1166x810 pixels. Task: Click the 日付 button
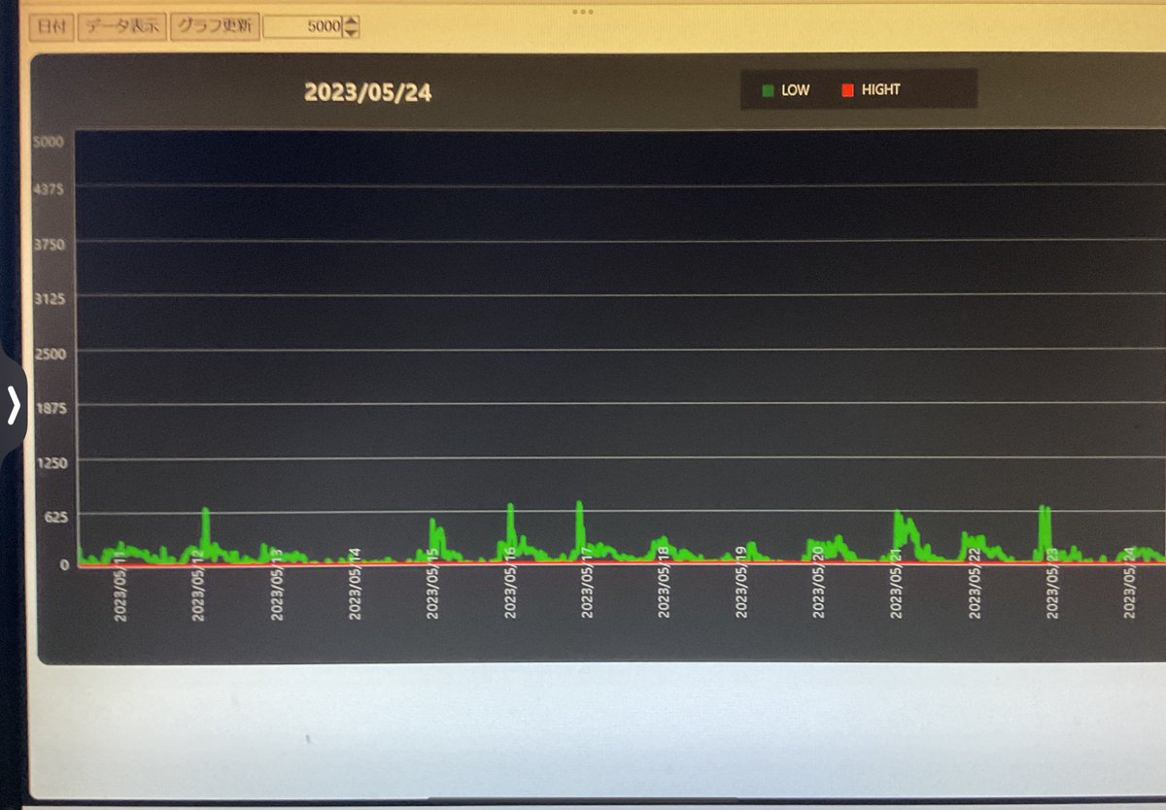pyautogui.click(x=51, y=26)
